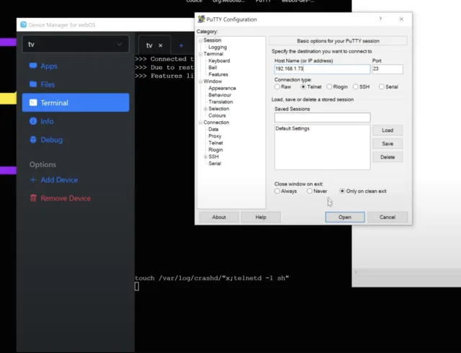Click the Device Manager for webOS title icon
Screen dimensions: 461x353
[24, 24]
